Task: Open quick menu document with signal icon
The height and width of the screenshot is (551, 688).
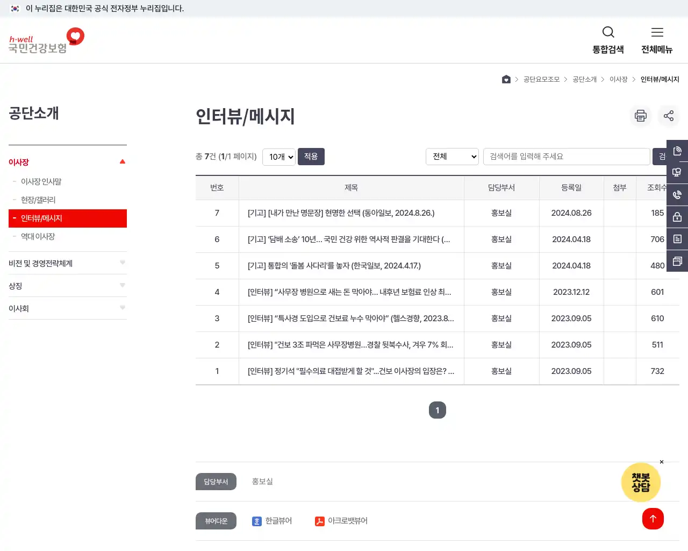Action: pos(677,151)
